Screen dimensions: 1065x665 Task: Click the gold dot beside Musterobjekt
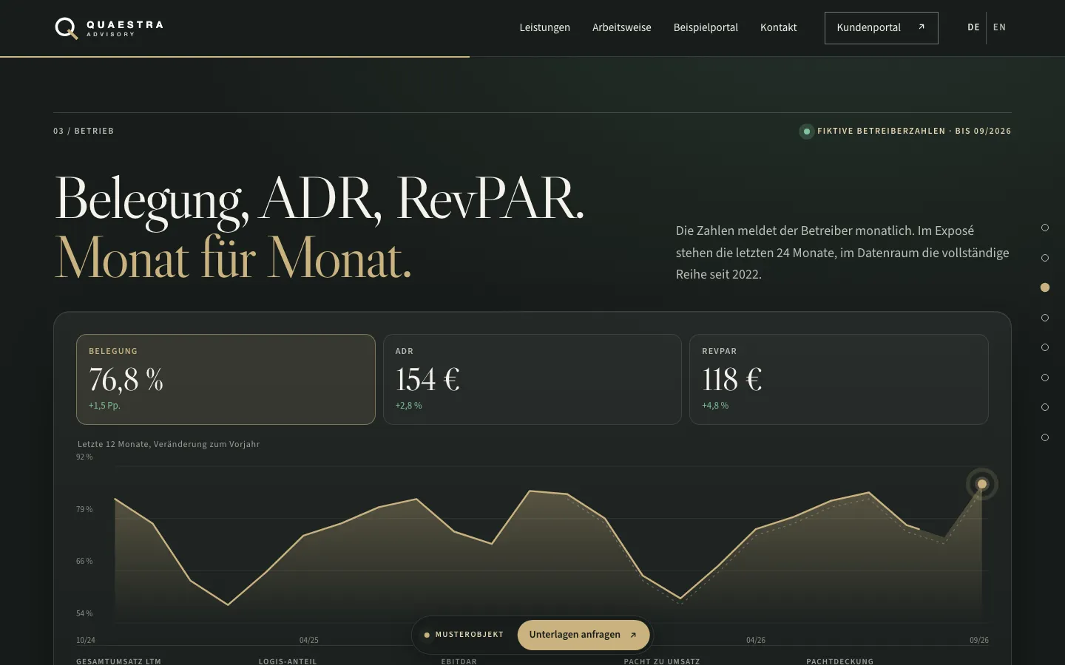coord(427,635)
